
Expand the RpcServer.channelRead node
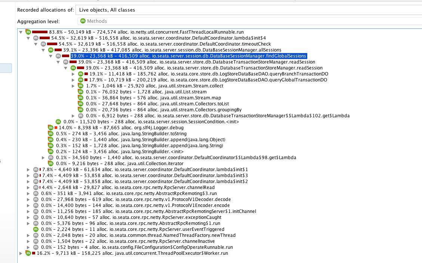tap(28, 188)
